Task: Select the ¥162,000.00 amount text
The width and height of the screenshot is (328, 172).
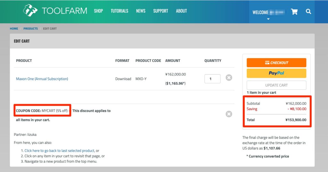Action: [x=176, y=74]
